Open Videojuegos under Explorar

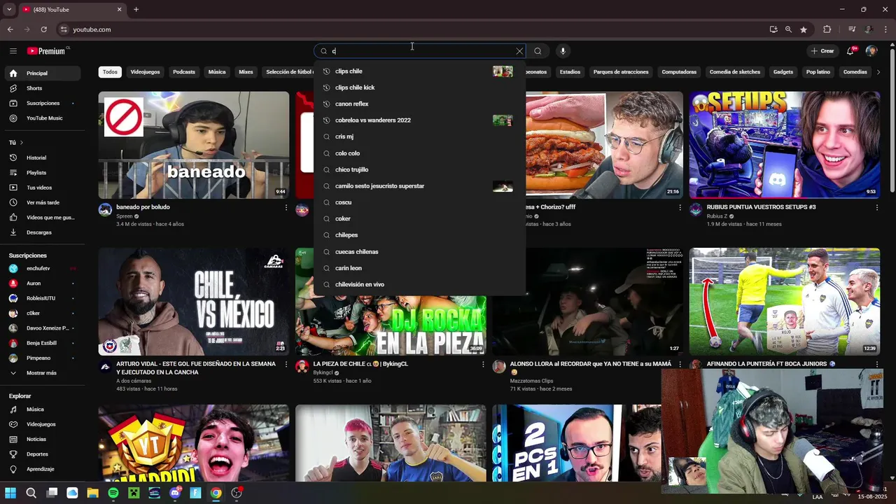[x=42, y=424]
